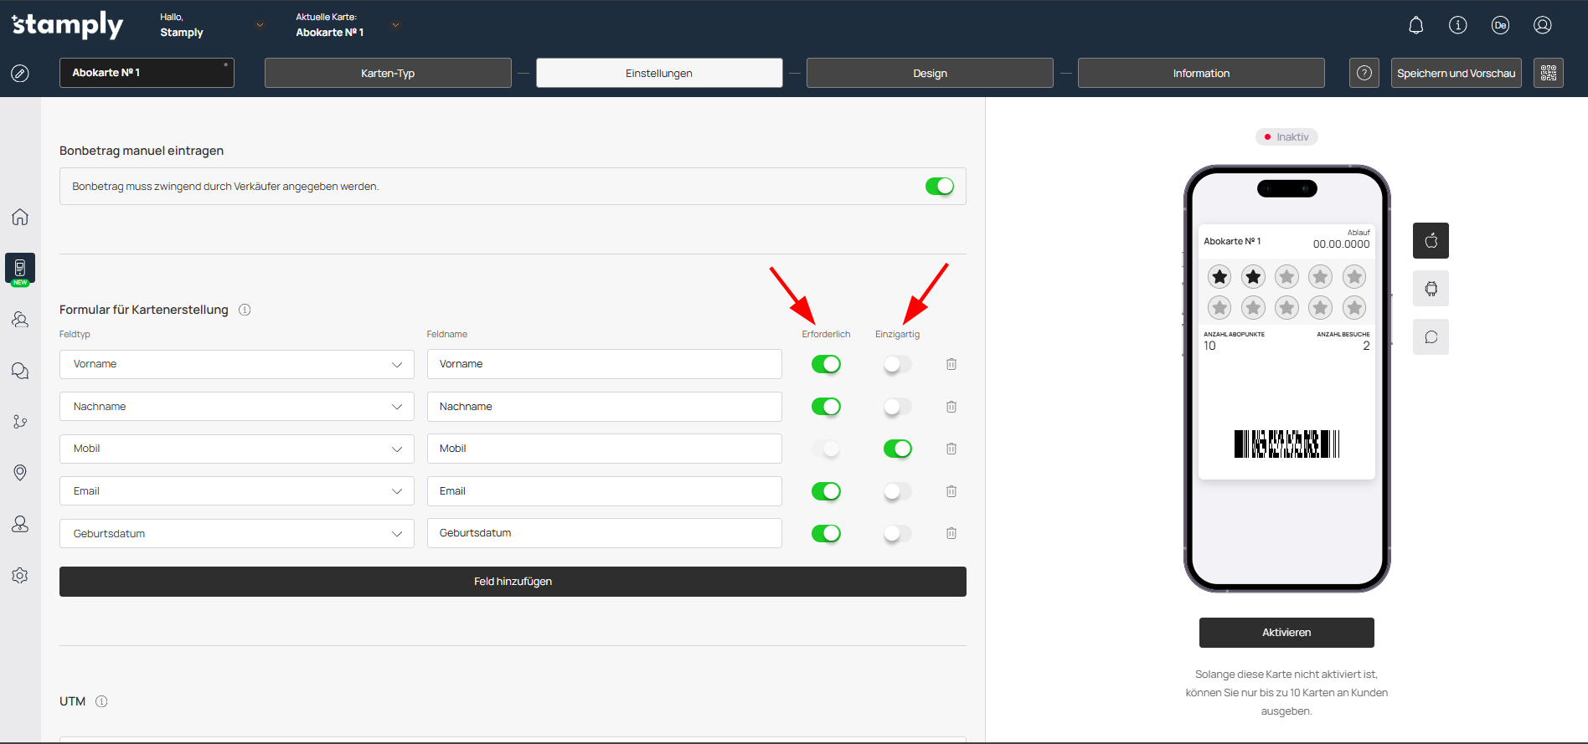Click the Feld hinzufügen button

coord(513,582)
